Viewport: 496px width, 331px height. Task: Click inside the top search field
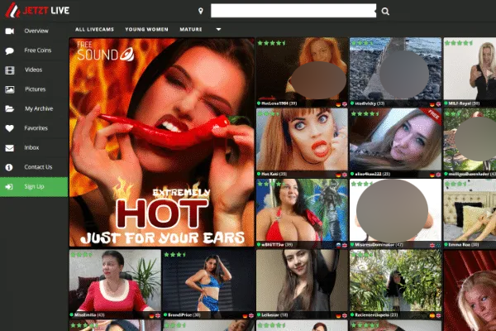293,11
